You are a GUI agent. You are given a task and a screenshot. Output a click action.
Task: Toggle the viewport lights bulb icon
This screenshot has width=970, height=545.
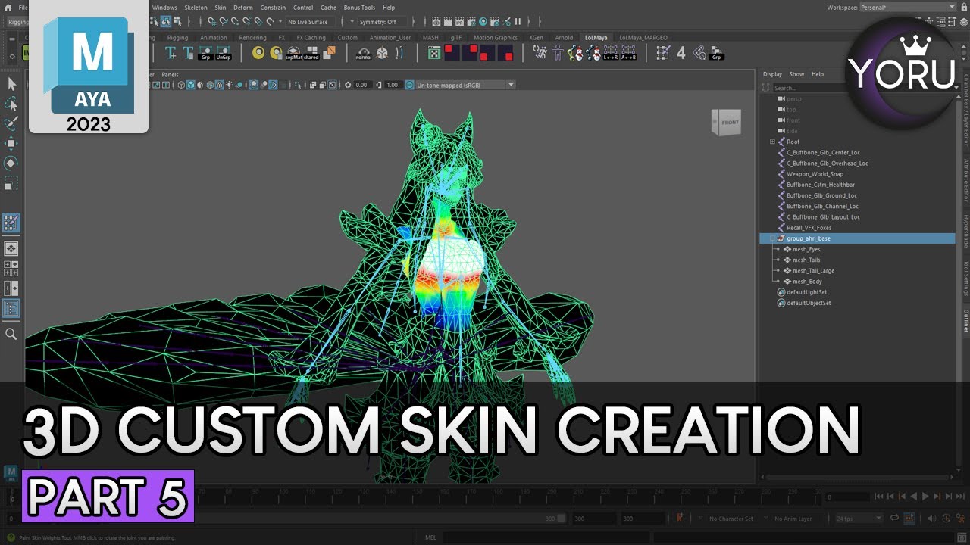[228, 85]
